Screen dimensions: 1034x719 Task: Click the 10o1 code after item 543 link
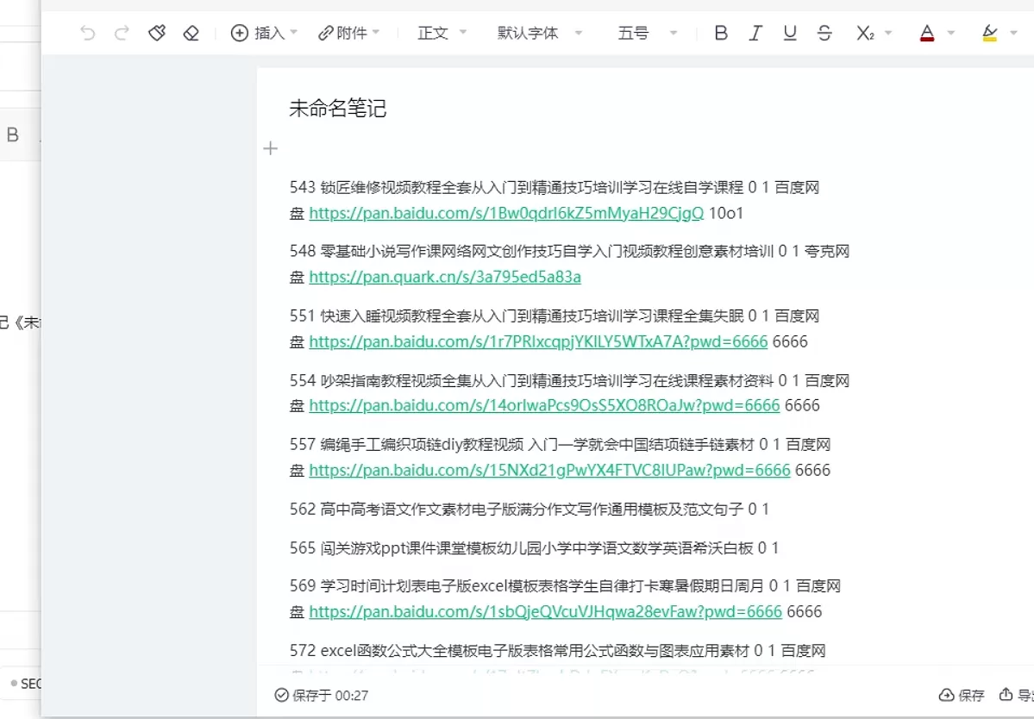pyautogui.click(x=726, y=213)
